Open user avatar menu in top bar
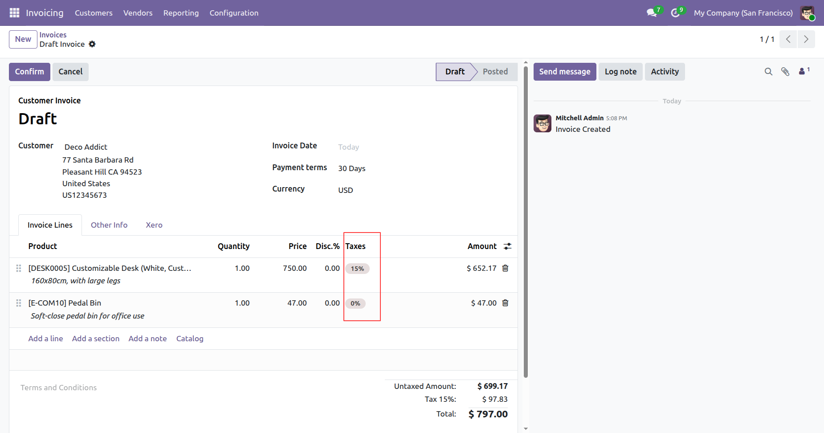The width and height of the screenshot is (824, 433). (807, 13)
